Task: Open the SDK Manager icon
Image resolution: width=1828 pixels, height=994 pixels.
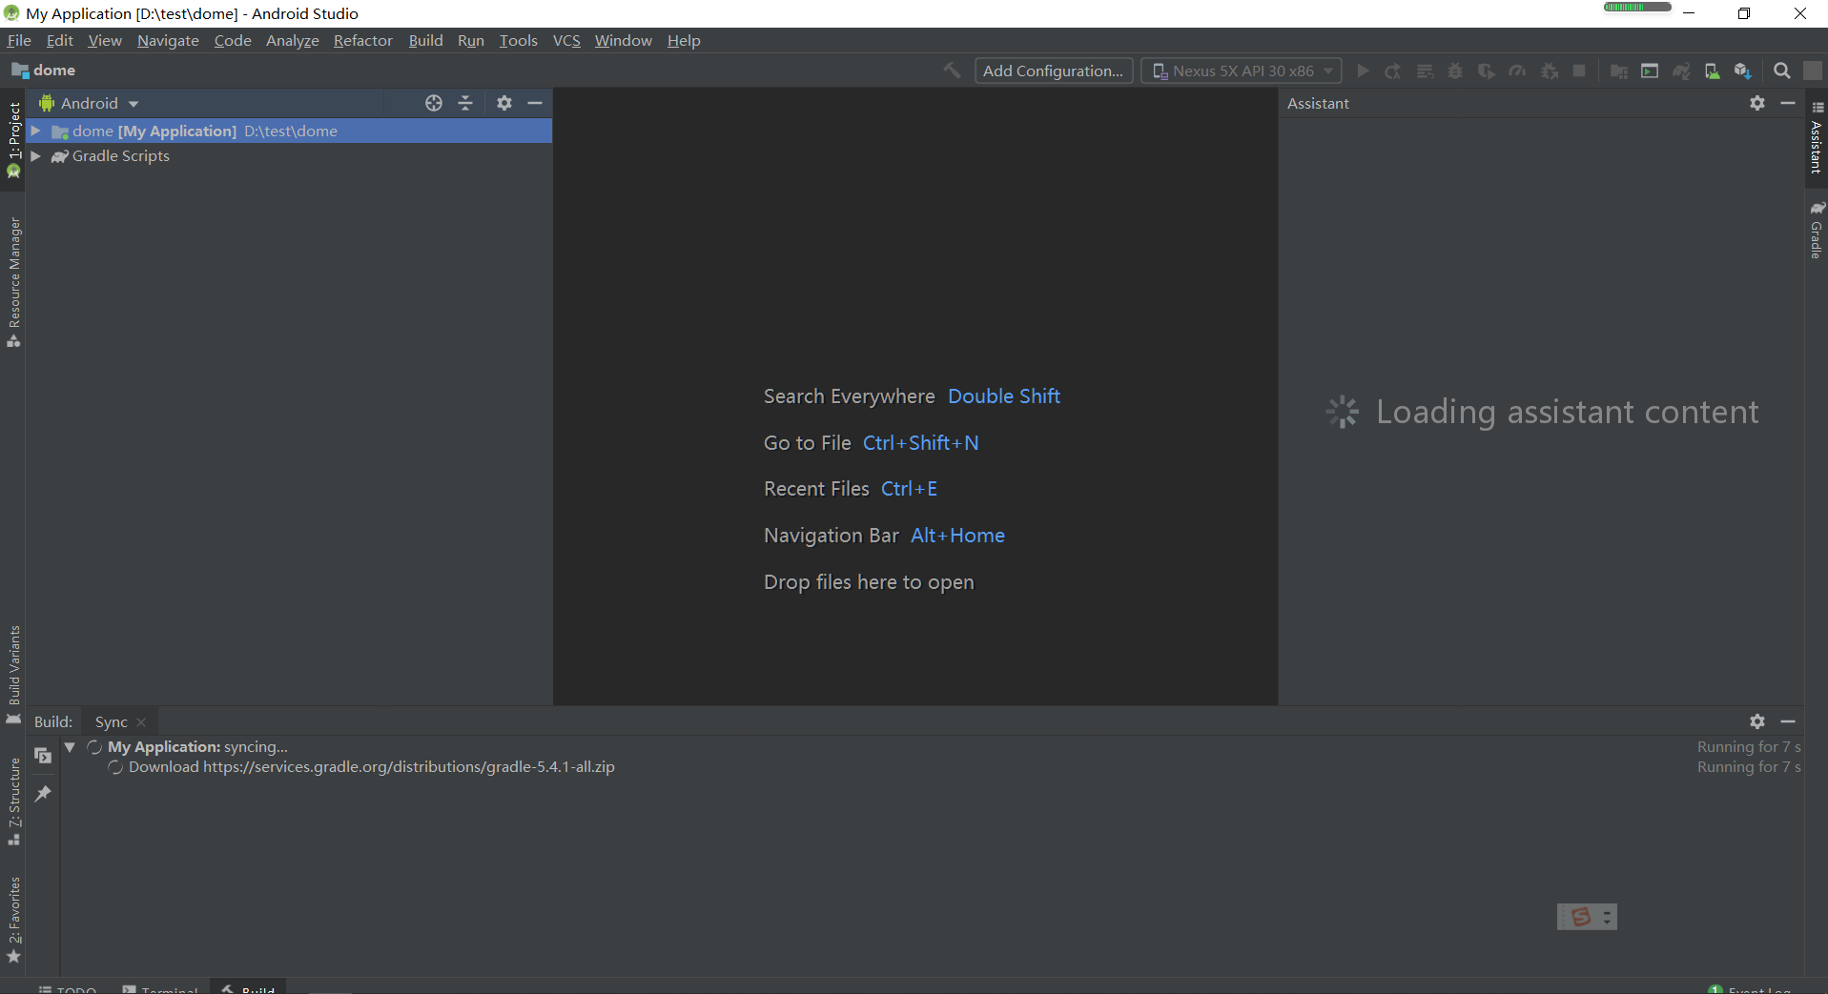Action: pos(1743,71)
